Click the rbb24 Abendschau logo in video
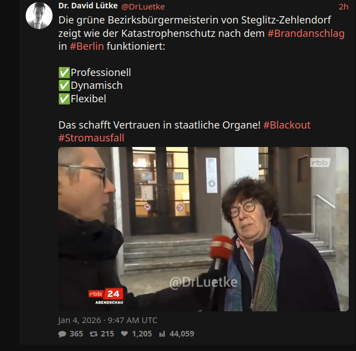This screenshot has width=356, height=351. tap(106, 296)
